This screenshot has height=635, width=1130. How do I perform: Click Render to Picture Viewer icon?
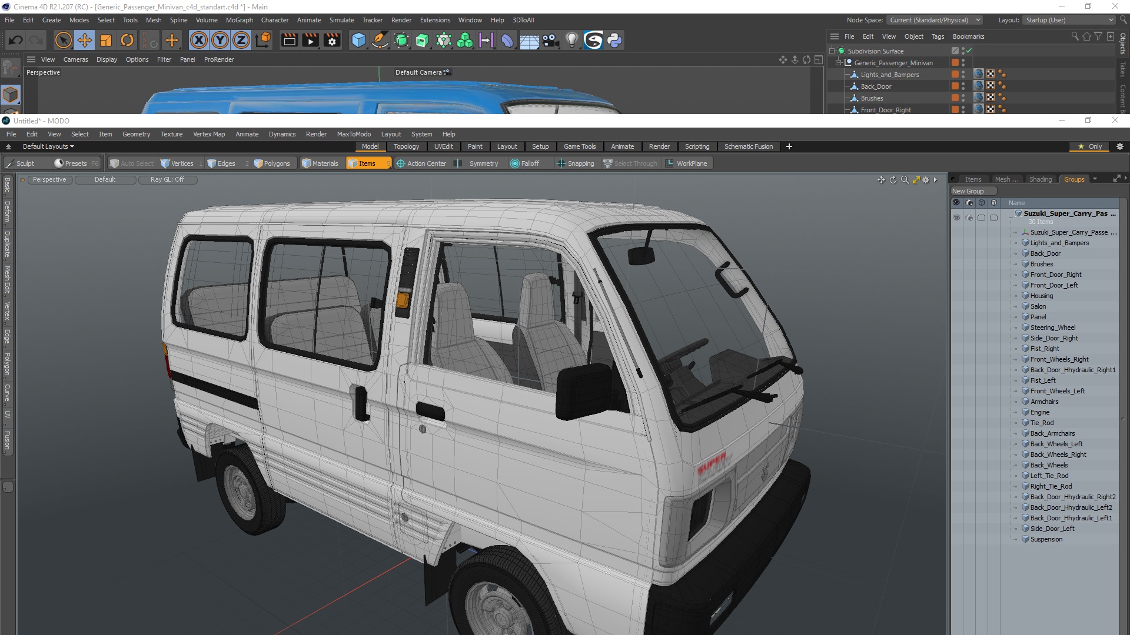(310, 40)
